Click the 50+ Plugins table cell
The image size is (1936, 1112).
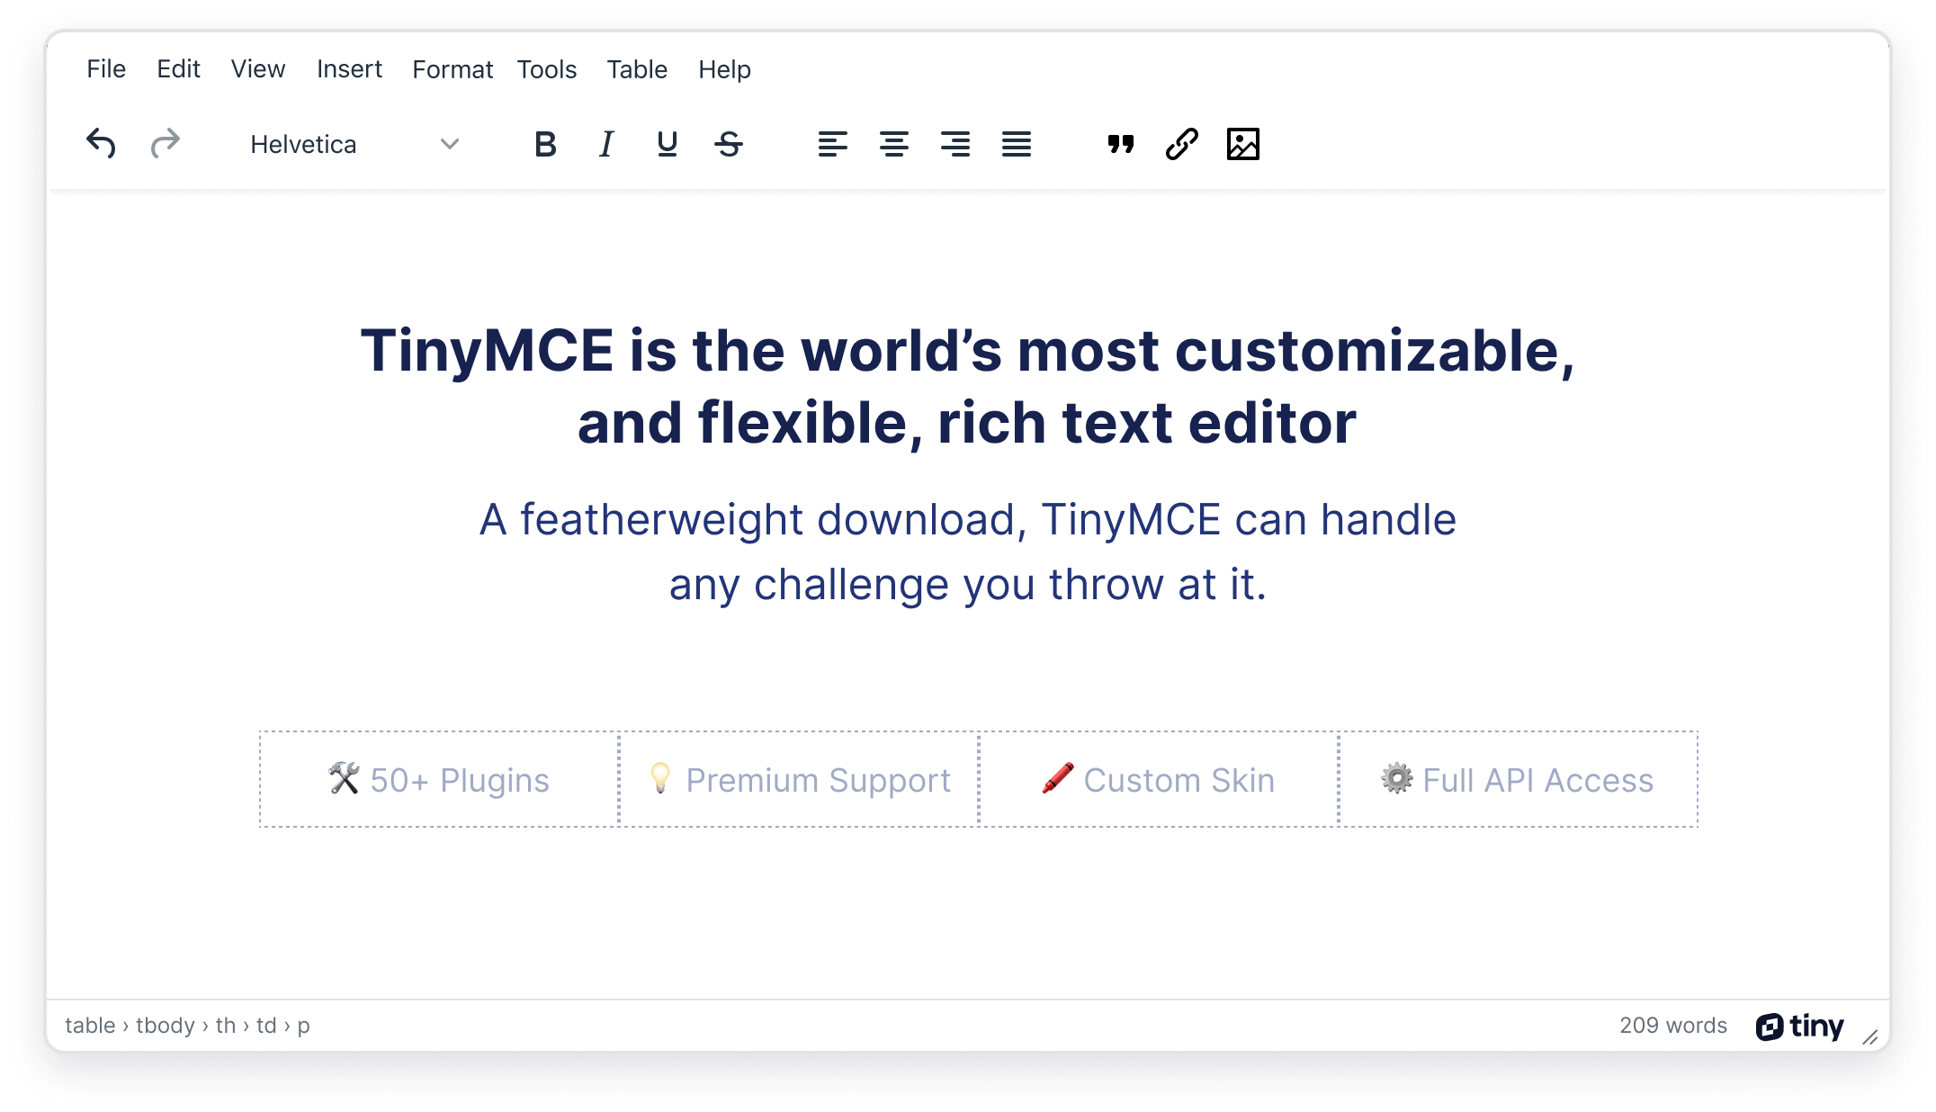click(439, 779)
